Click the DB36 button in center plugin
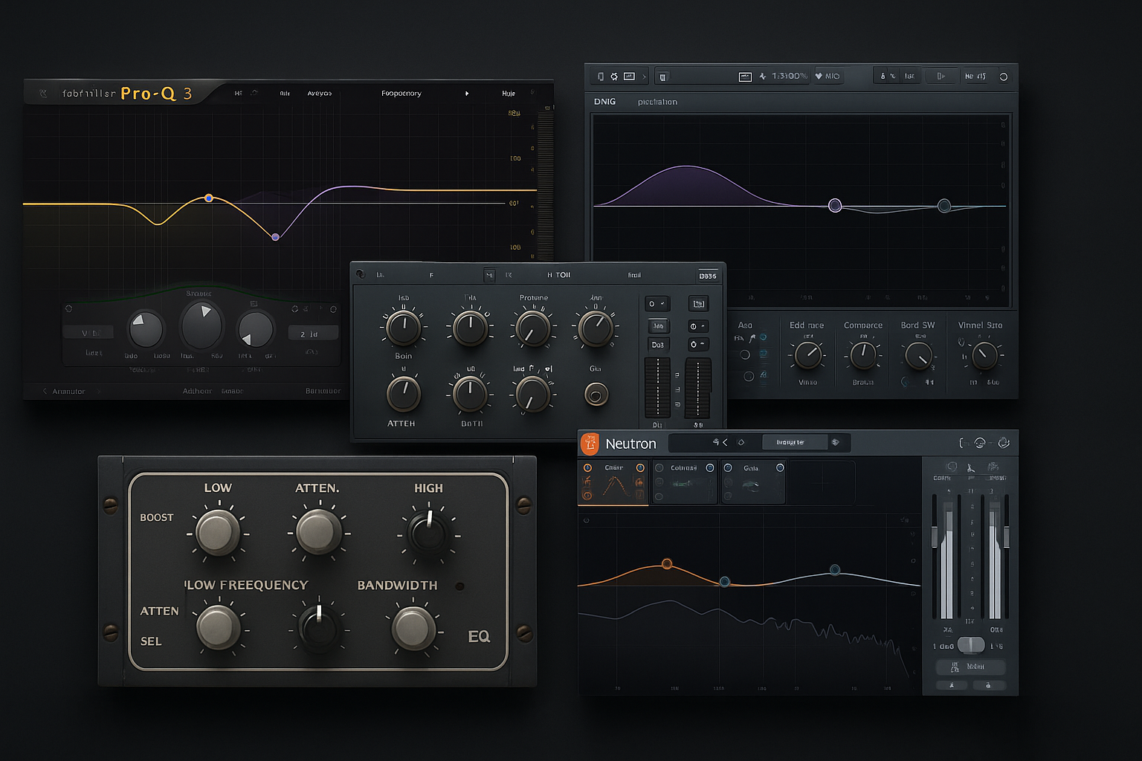The height and width of the screenshot is (761, 1142). pos(708,276)
